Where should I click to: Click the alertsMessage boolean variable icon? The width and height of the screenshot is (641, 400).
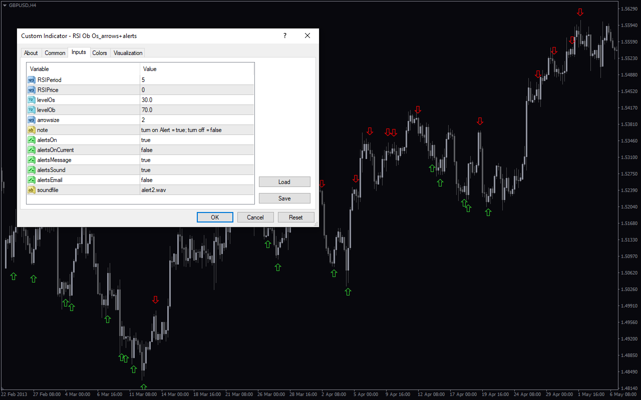(31, 160)
